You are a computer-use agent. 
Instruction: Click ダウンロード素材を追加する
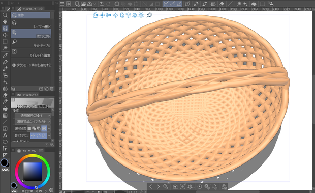click(31, 65)
